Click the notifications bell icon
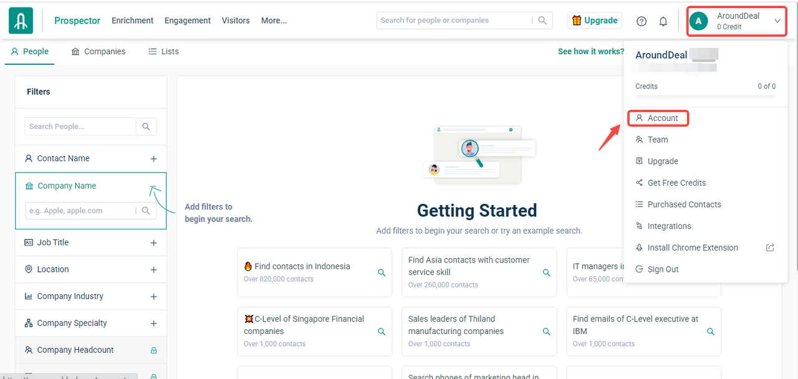The width and height of the screenshot is (798, 379). click(x=663, y=21)
